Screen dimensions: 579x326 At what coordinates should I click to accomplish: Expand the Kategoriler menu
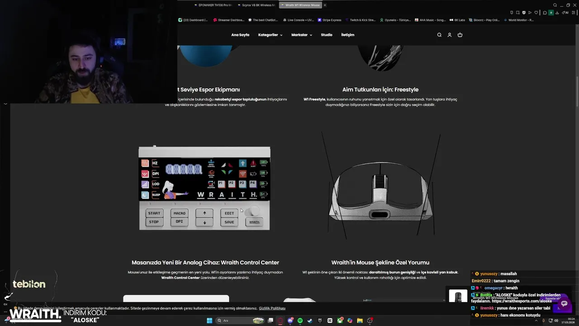tap(270, 35)
